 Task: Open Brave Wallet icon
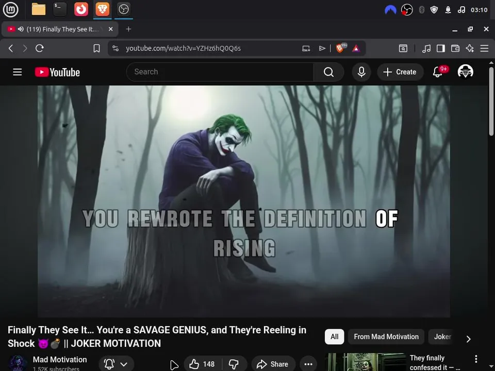click(455, 48)
